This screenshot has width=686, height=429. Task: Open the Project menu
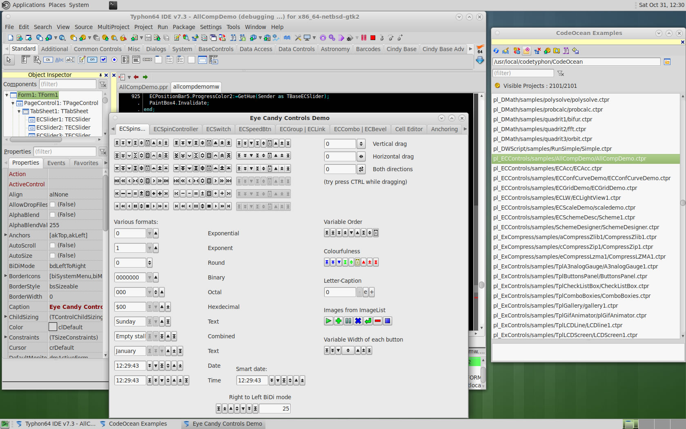click(143, 27)
